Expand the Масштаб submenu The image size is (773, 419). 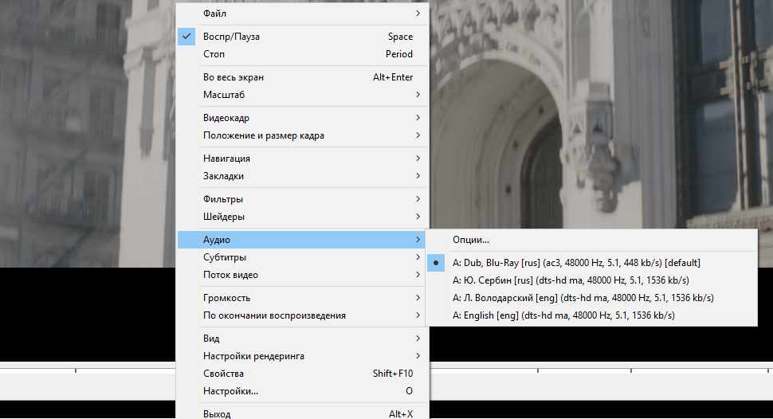(224, 95)
